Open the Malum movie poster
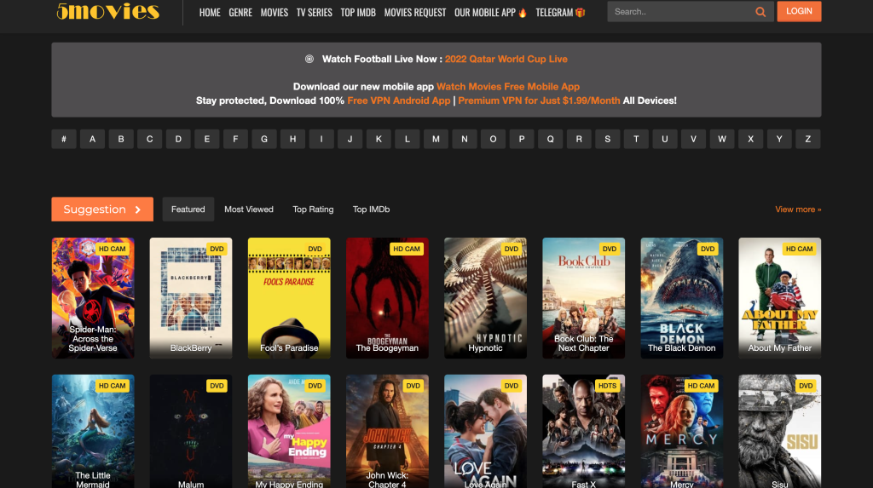The width and height of the screenshot is (873, 488). [191, 431]
